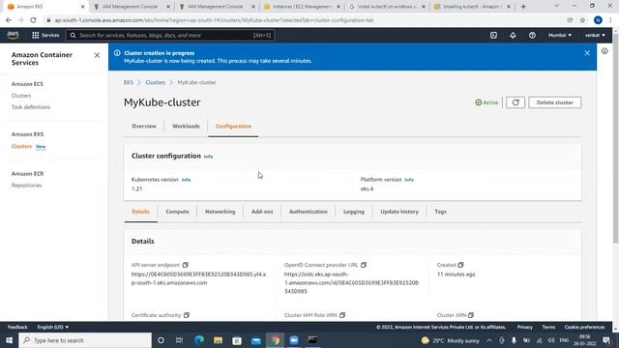Open AWS CloudShell icon in header
The height and width of the screenshot is (348, 619).
[493, 35]
